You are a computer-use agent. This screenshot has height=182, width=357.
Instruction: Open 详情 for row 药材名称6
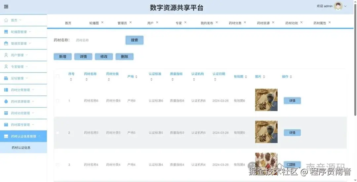[x=292, y=101]
